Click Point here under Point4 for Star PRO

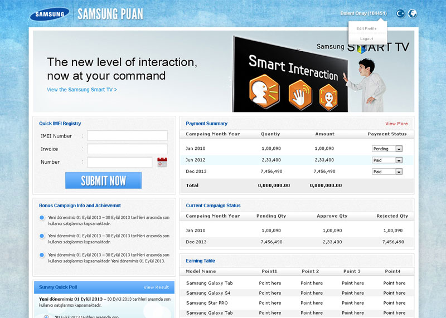coord(394,303)
